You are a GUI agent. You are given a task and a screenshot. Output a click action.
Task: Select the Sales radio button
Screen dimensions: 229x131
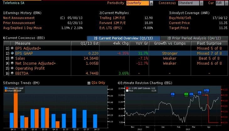12,58
